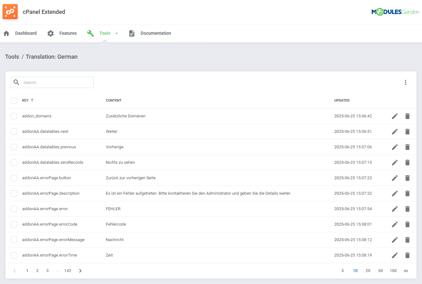The image size is (422, 284).
Task: Show 100 entries per page
Action: pyautogui.click(x=393, y=271)
